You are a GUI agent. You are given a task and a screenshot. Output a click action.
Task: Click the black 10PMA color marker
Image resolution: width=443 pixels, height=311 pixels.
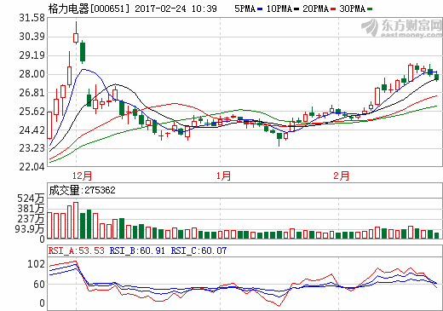coord(296,9)
